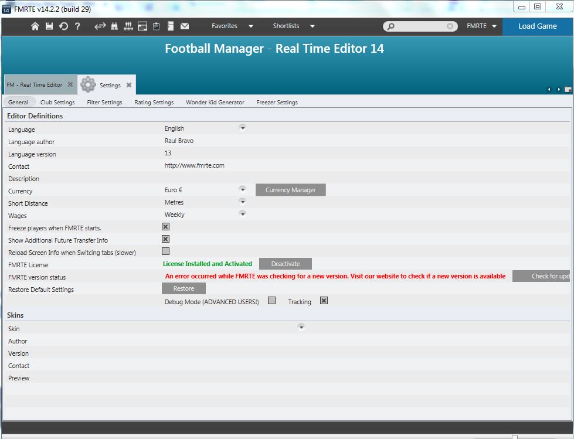This screenshot has width=574, height=439.
Task: Click the red version check error message
Action: [335, 276]
